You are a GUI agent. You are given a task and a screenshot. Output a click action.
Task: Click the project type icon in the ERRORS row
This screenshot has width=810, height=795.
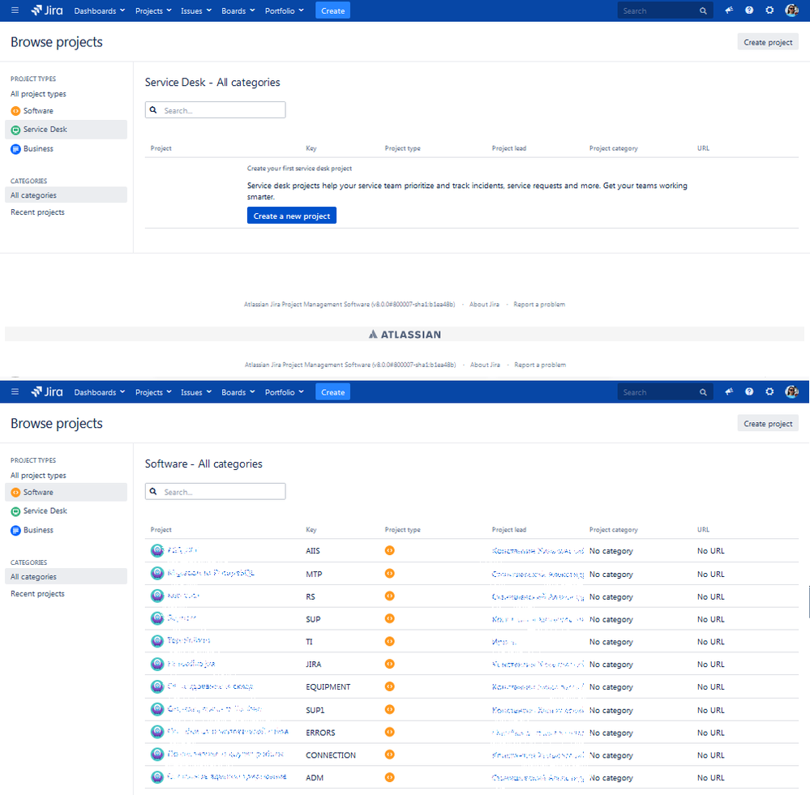click(389, 732)
